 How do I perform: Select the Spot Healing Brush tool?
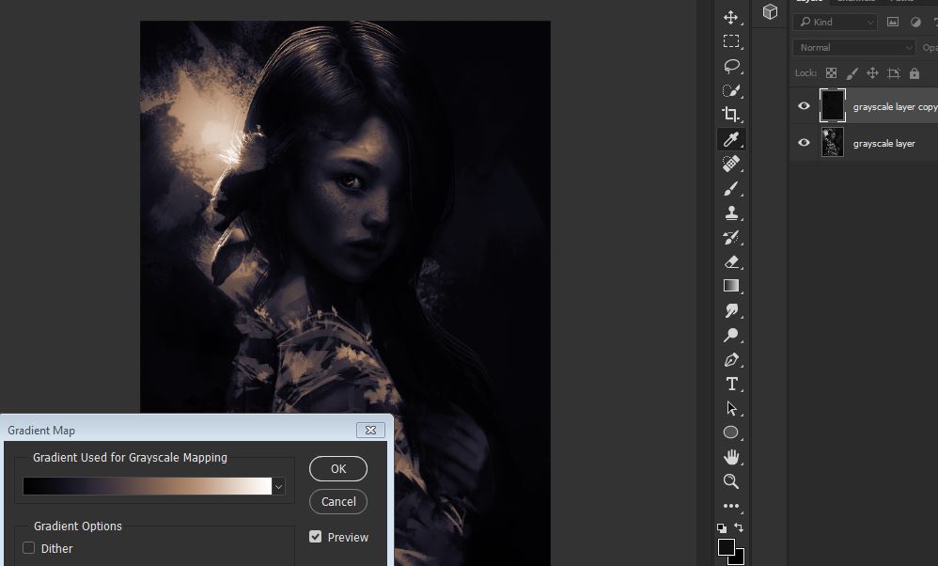tap(730, 164)
